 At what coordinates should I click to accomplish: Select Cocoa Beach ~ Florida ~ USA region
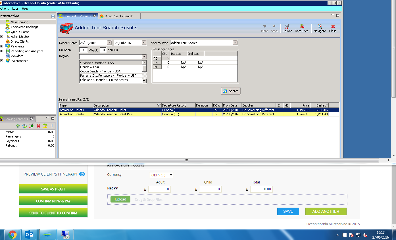point(111,71)
